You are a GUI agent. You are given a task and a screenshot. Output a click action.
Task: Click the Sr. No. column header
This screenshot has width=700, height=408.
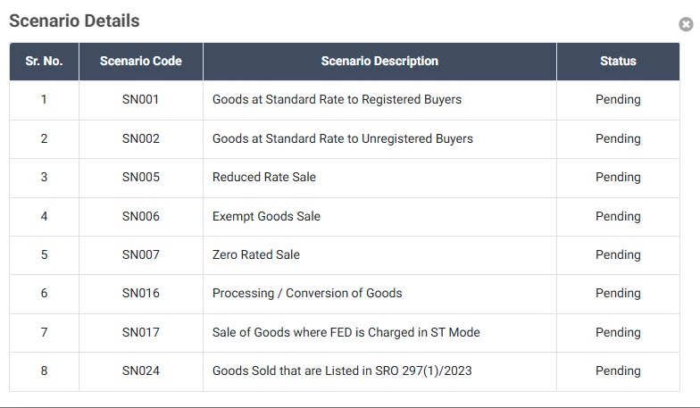coord(44,62)
